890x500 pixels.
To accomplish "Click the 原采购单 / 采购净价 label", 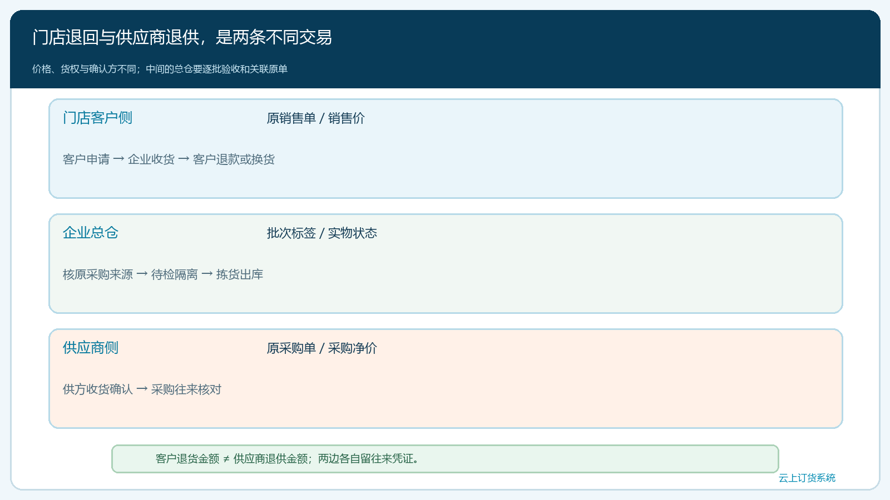I will point(322,348).
